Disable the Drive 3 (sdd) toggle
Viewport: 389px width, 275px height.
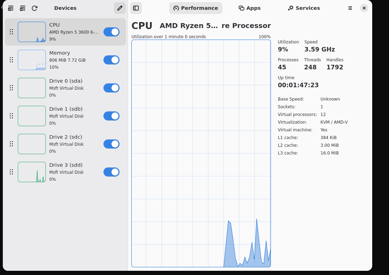111,172
